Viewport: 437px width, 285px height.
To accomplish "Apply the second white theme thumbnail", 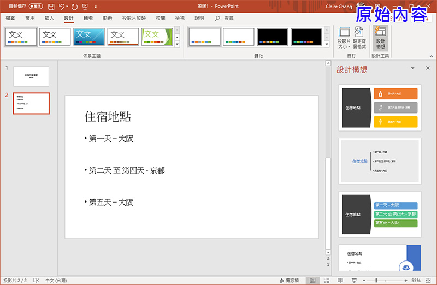I will 55,37.
